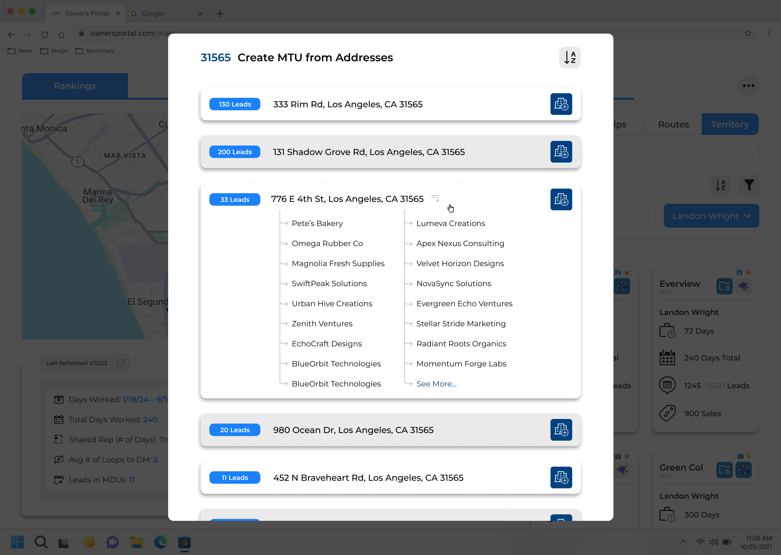
Task: Refresh the Last Refreshed data
Action: tap(121, 363)
